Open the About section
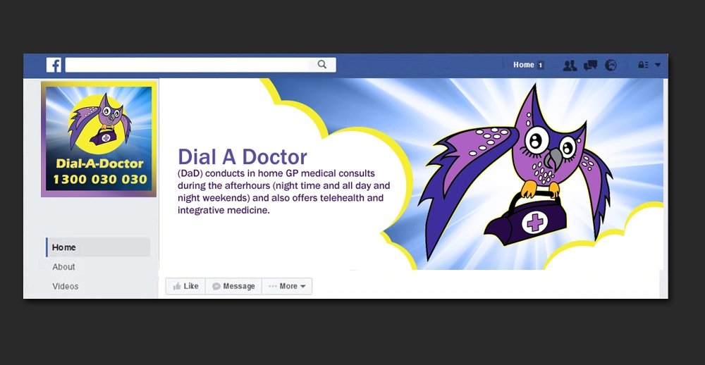This screenshot has width=705, height=365. tap(63, 266)
